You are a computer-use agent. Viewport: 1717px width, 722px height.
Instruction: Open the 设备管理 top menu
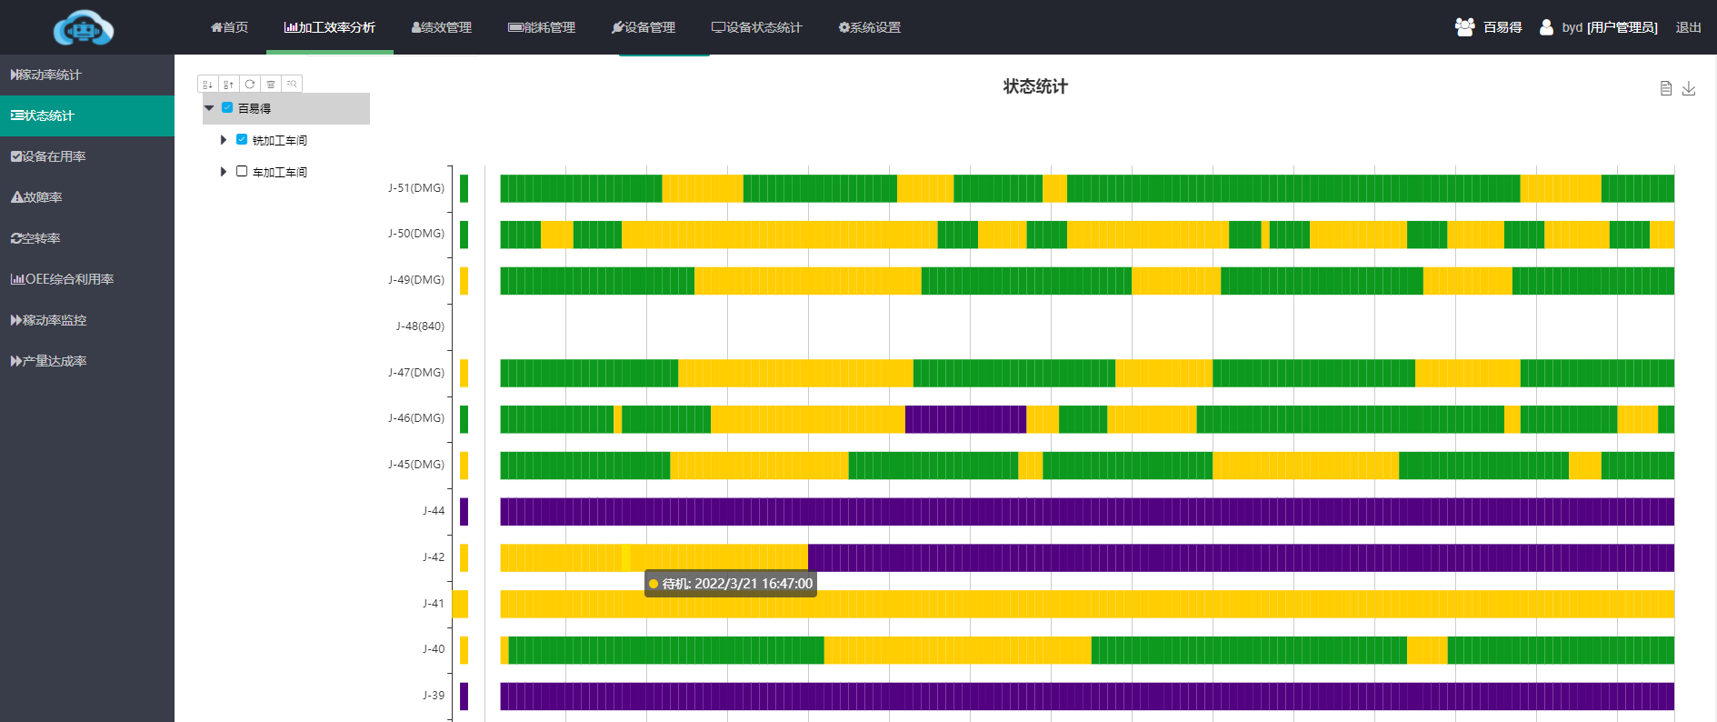click(x=644, y=27)
